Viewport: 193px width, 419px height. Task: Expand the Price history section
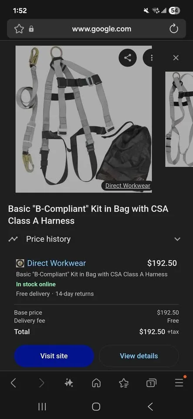(95, 239)
